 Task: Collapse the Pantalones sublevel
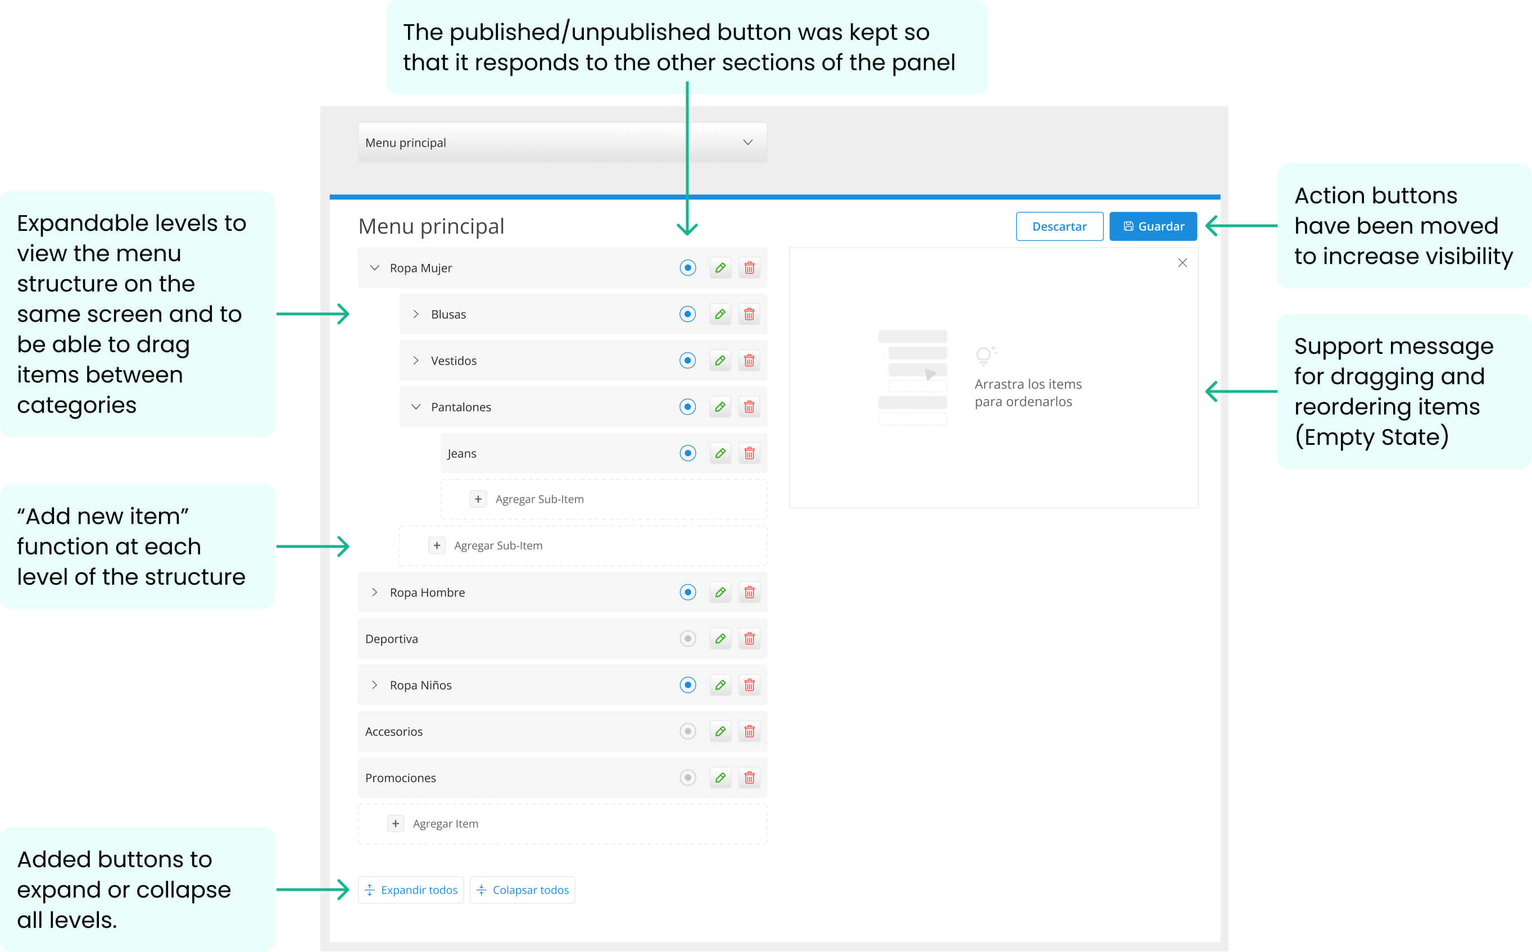(416, 407)
